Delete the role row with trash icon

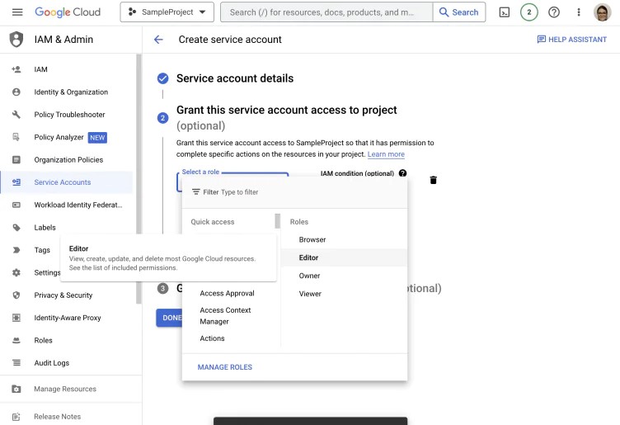coord(434,180)
